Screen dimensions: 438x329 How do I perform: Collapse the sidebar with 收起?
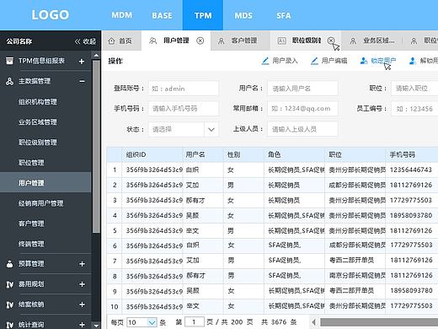click(x=85, y=41)
